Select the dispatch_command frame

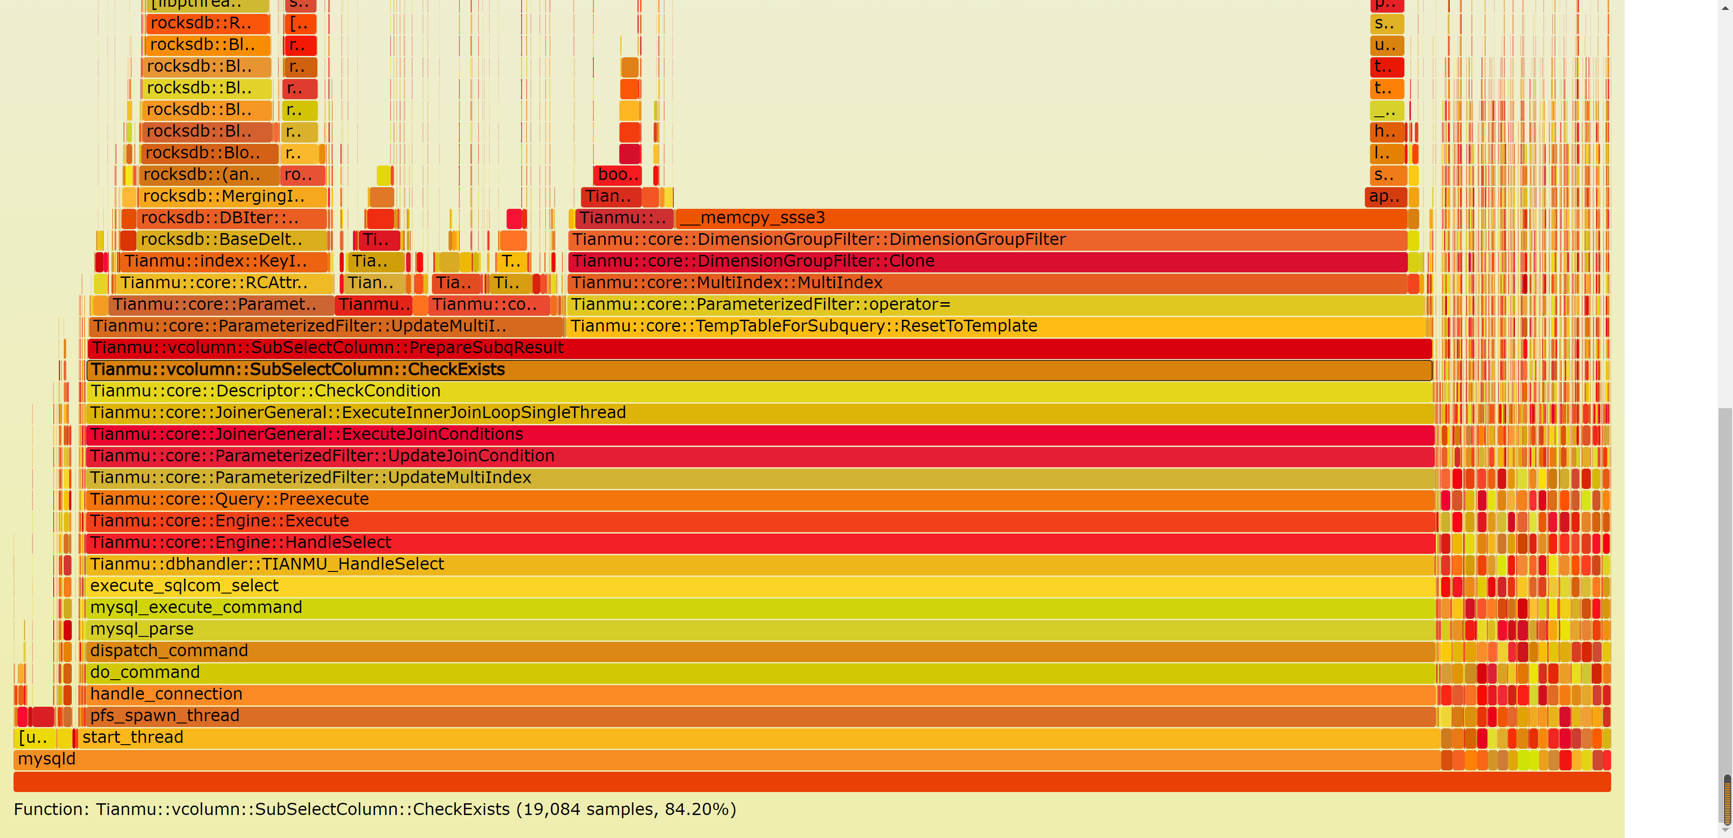(761, 651)
